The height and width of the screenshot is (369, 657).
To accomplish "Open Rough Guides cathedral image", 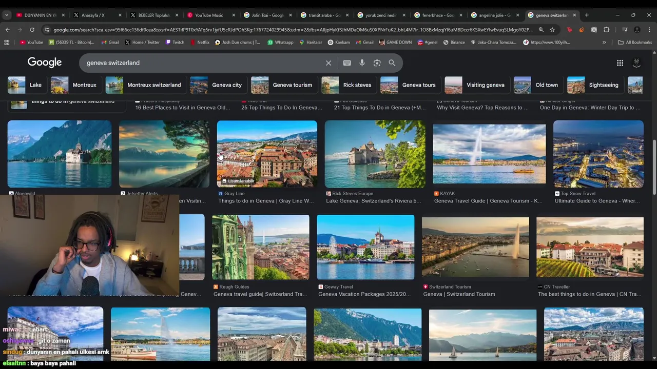I will 261,248.
